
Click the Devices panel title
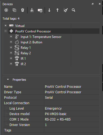8,4
